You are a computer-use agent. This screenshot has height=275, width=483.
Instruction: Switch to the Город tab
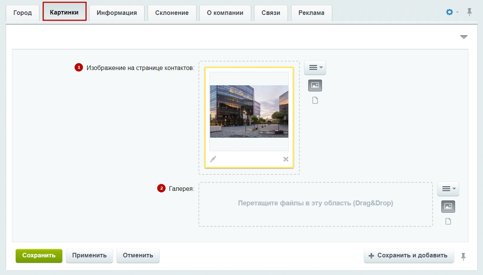[x=23, y=13]
